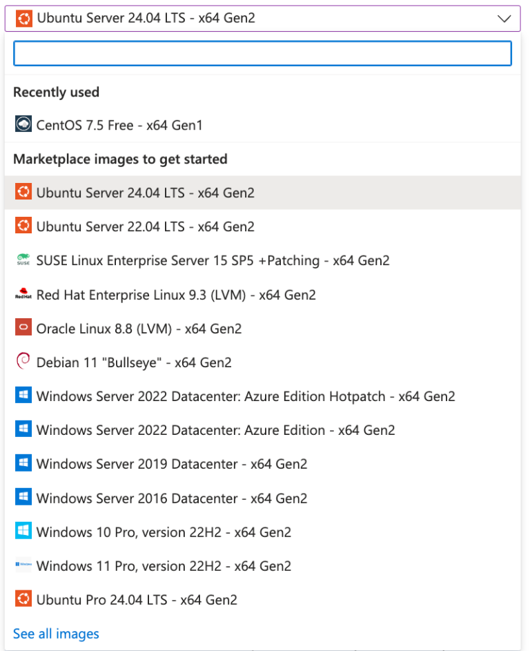This screenshot has height=651, width=530.
Task: Click the SUSE chameleon logo icon
Action: point(23,260)
